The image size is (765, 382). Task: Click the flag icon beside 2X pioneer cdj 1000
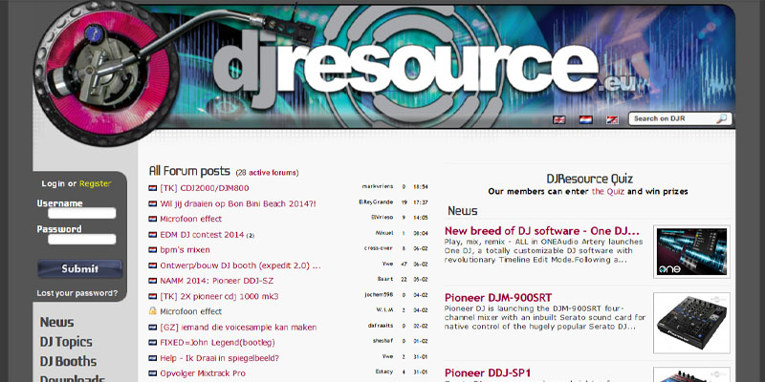153,296
